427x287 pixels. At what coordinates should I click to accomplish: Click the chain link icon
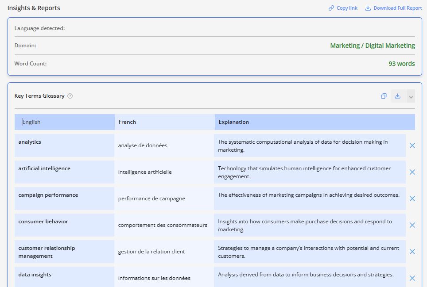point(331,8)
